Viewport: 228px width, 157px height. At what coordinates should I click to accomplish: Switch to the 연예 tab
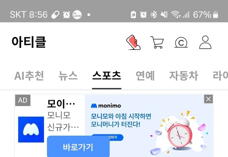coord(145,76)
